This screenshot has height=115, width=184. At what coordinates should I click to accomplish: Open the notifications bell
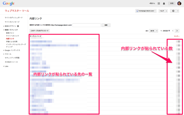(x=164, y=3)
